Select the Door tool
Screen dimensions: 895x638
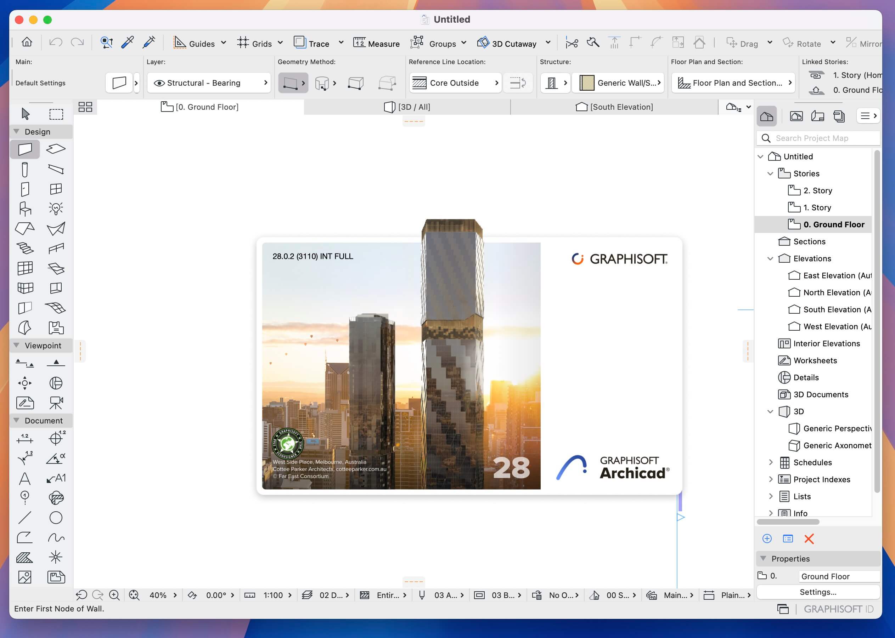coord(25,189)
